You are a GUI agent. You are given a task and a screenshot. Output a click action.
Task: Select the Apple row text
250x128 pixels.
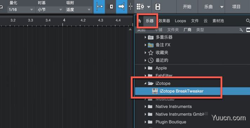(x=161, y=68)
